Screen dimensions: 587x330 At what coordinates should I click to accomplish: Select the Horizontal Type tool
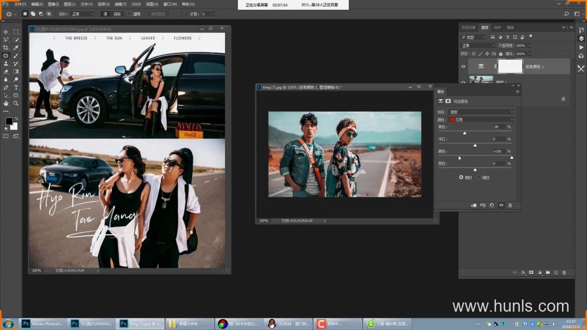click(x=16, y=87)
